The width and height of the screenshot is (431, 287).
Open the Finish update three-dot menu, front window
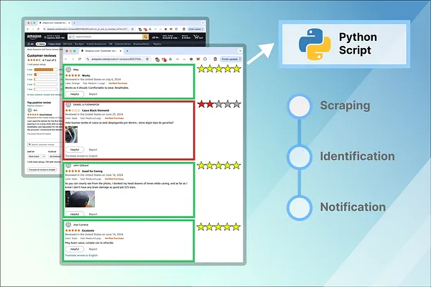pyautogui.click(x=240, y=60)
